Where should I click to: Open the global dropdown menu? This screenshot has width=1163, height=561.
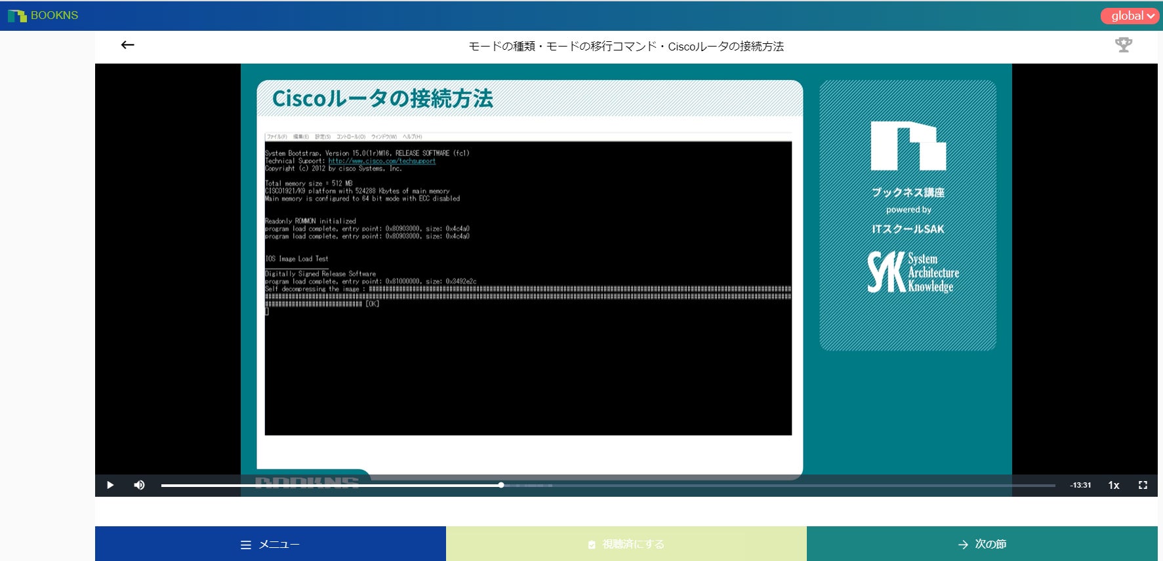click(1130, 16)
